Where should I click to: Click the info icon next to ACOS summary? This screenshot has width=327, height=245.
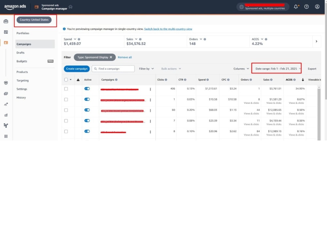[x=266, y=39]
